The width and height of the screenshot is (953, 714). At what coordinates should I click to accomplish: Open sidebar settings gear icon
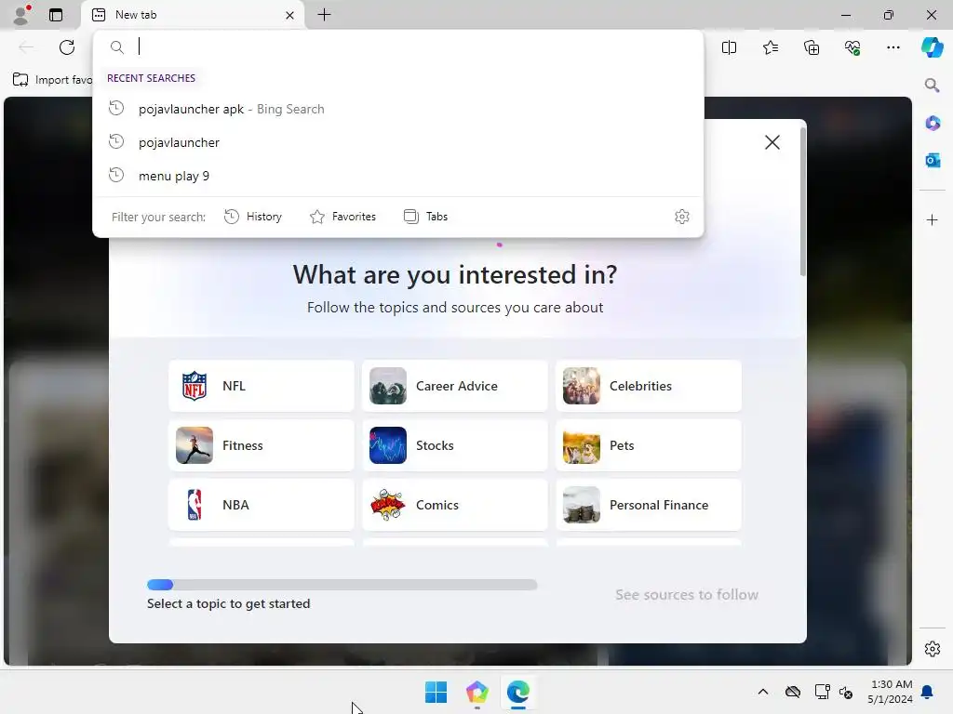(933, 648)
